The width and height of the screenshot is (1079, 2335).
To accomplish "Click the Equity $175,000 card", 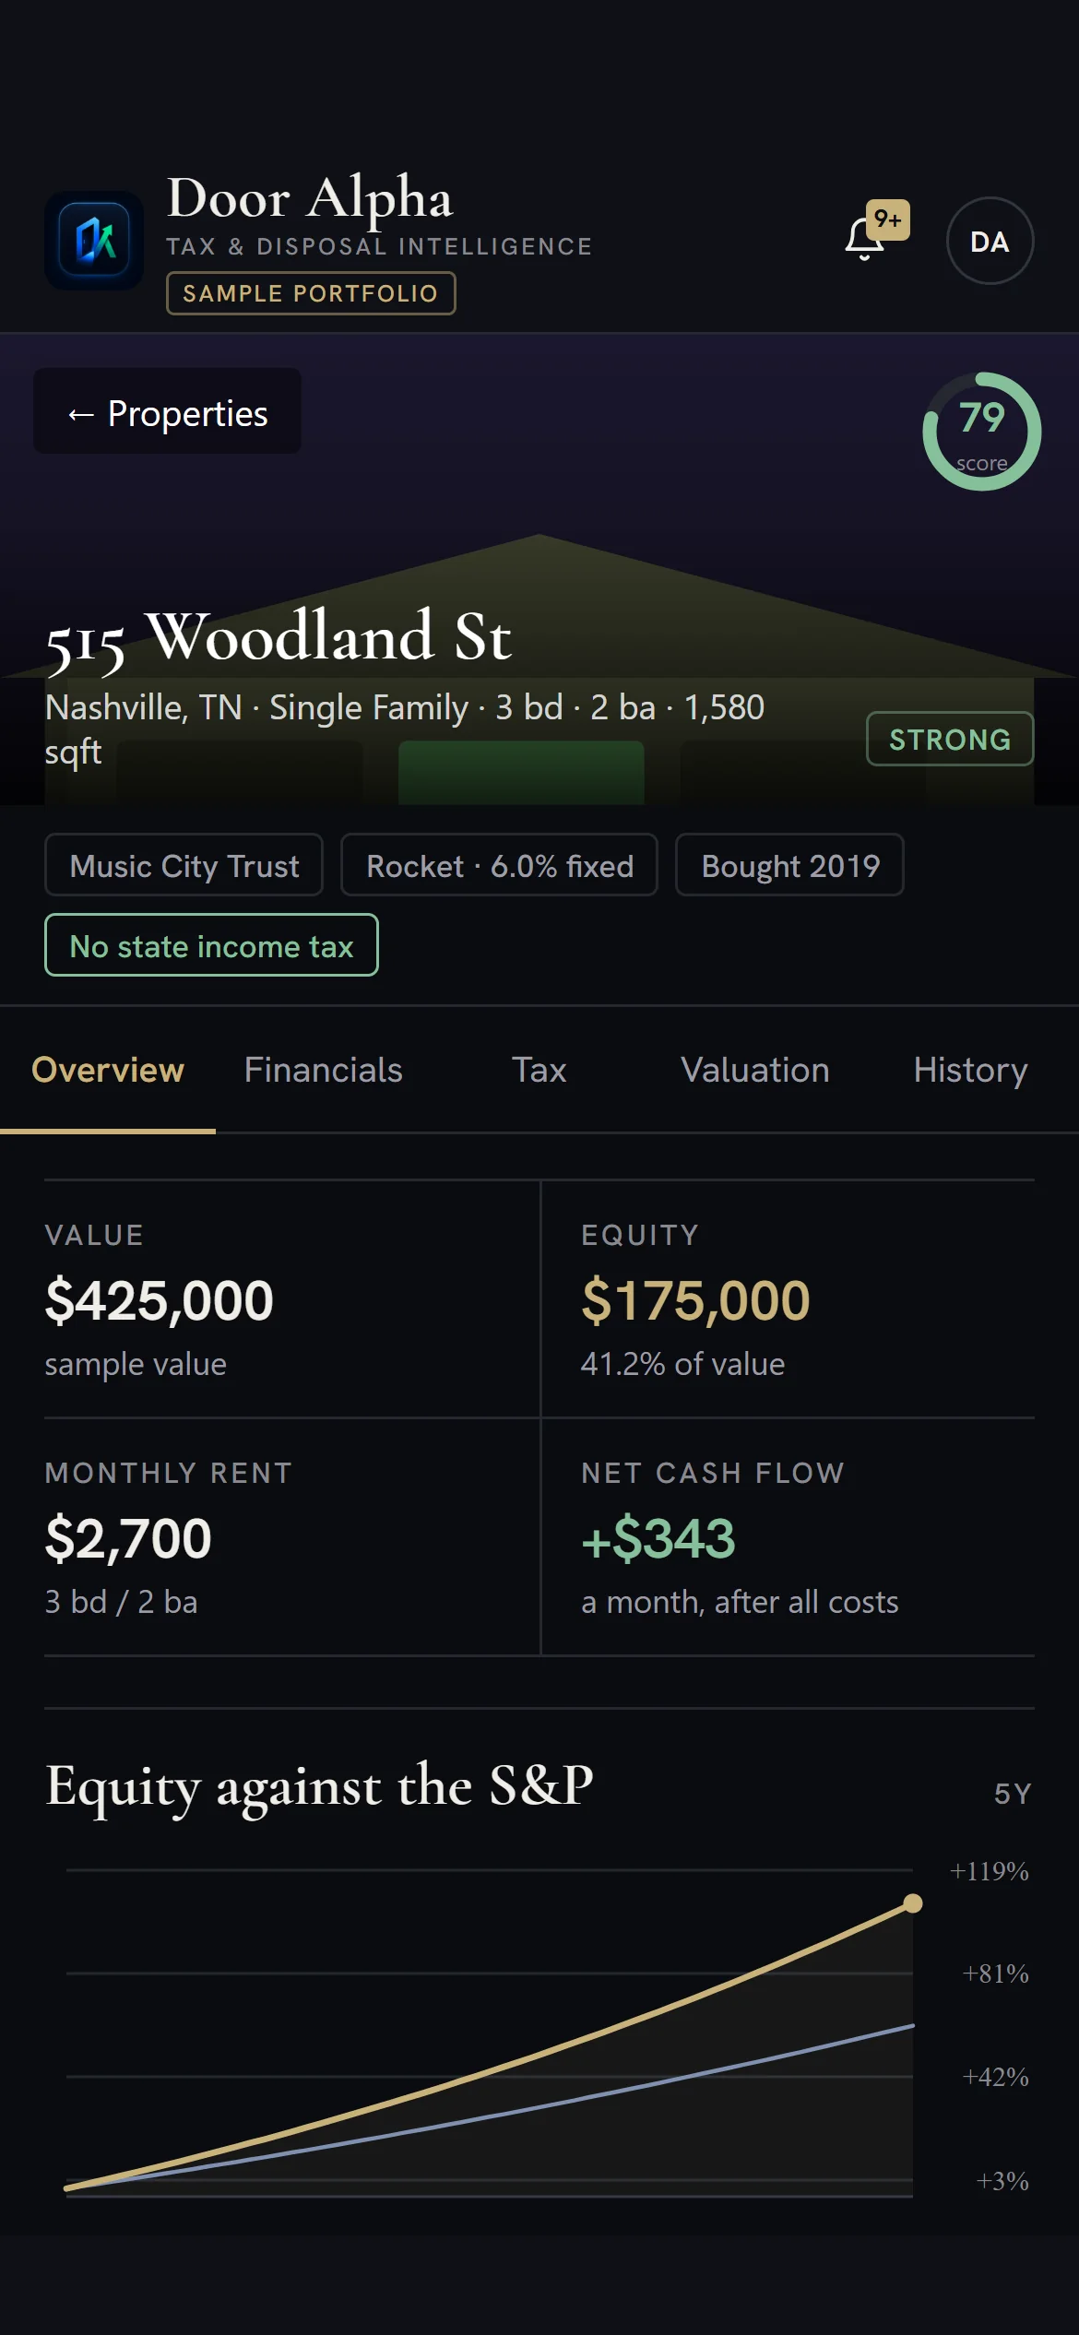I will click(788, 1299).
